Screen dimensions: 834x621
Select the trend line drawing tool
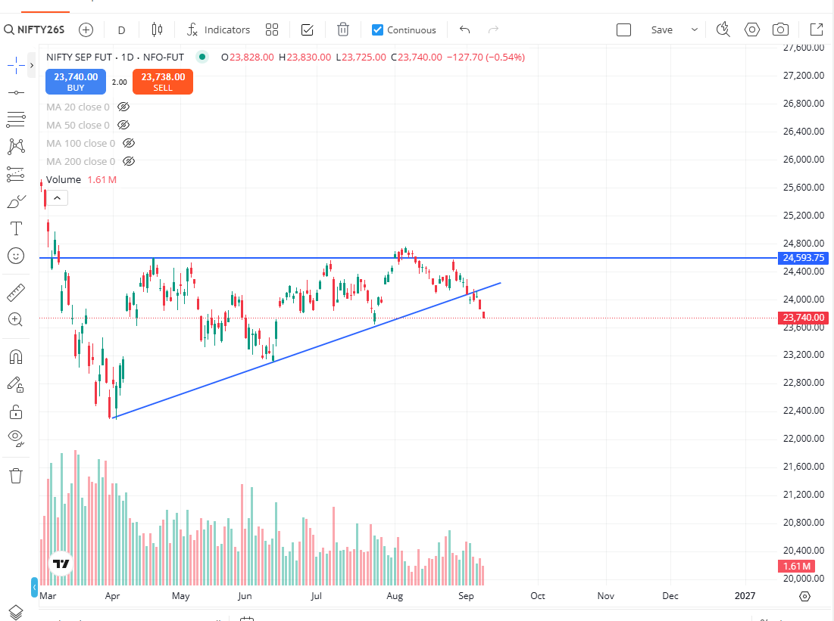(16, 93)
